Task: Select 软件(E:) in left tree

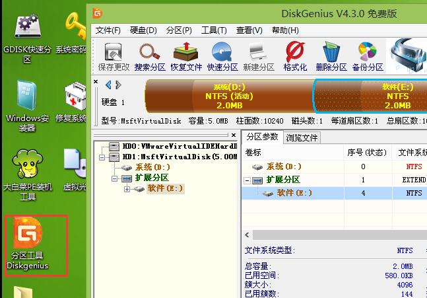Action: [165, 188]
